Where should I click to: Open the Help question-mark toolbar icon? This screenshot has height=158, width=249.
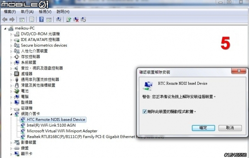(41, 19)
